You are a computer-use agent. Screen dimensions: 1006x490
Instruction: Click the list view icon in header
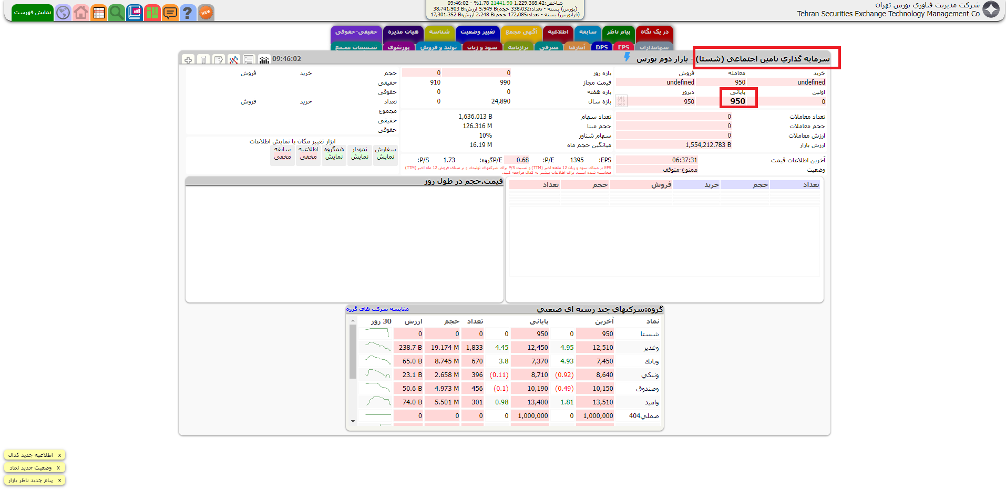tap(249, 59)
